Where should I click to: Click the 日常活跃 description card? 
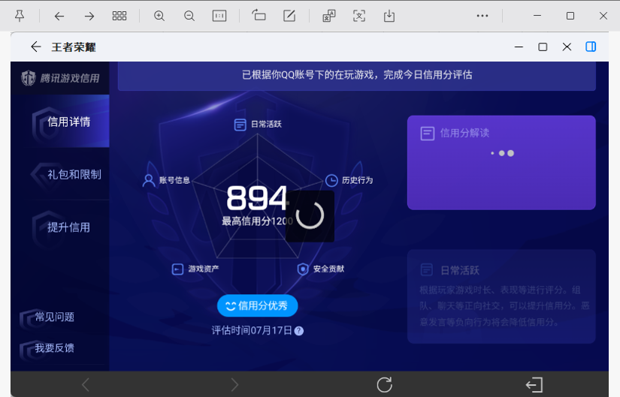[501, 296]
